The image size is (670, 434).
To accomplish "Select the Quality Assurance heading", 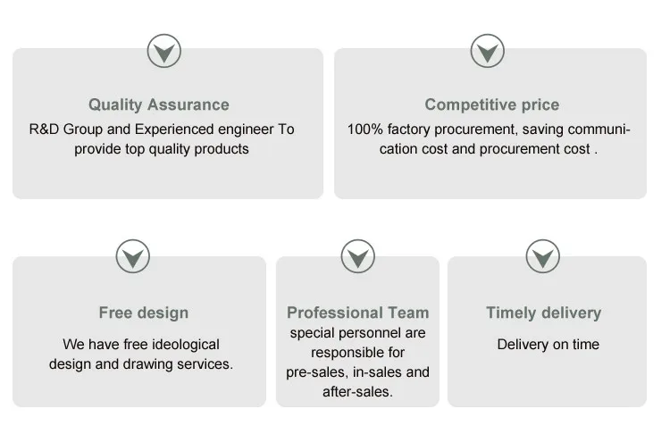I will tap(159, 105).
